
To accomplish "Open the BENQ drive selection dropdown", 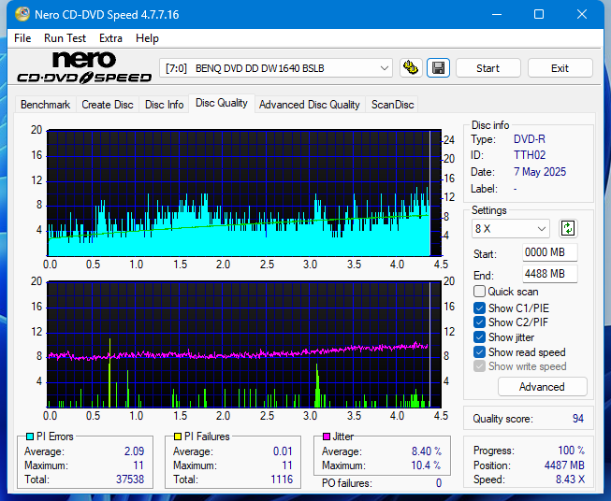I will [x=277, y=68].
